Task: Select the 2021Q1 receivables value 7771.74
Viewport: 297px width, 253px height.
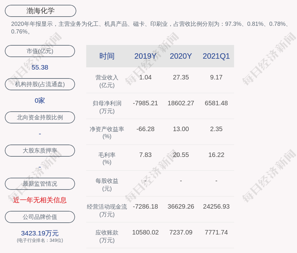Action: tap(216, 232)
